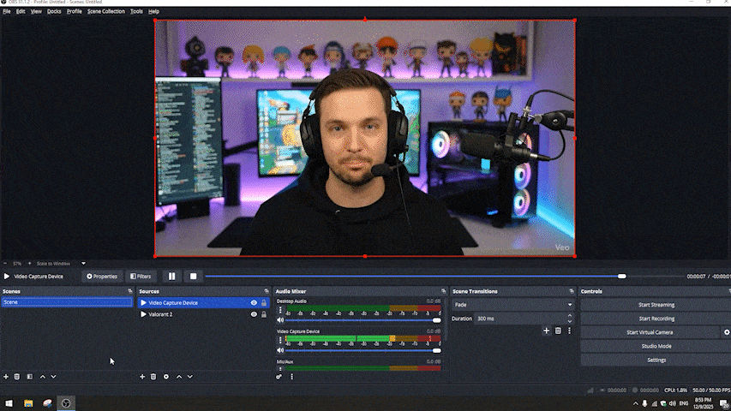Zoom in the preview with the plus icon
The height and width of the screenshot is (411, 731).
[29, 263]
